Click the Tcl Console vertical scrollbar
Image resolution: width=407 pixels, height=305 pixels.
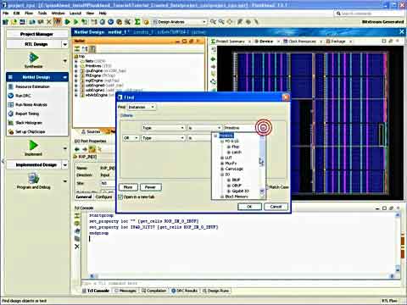398,241
